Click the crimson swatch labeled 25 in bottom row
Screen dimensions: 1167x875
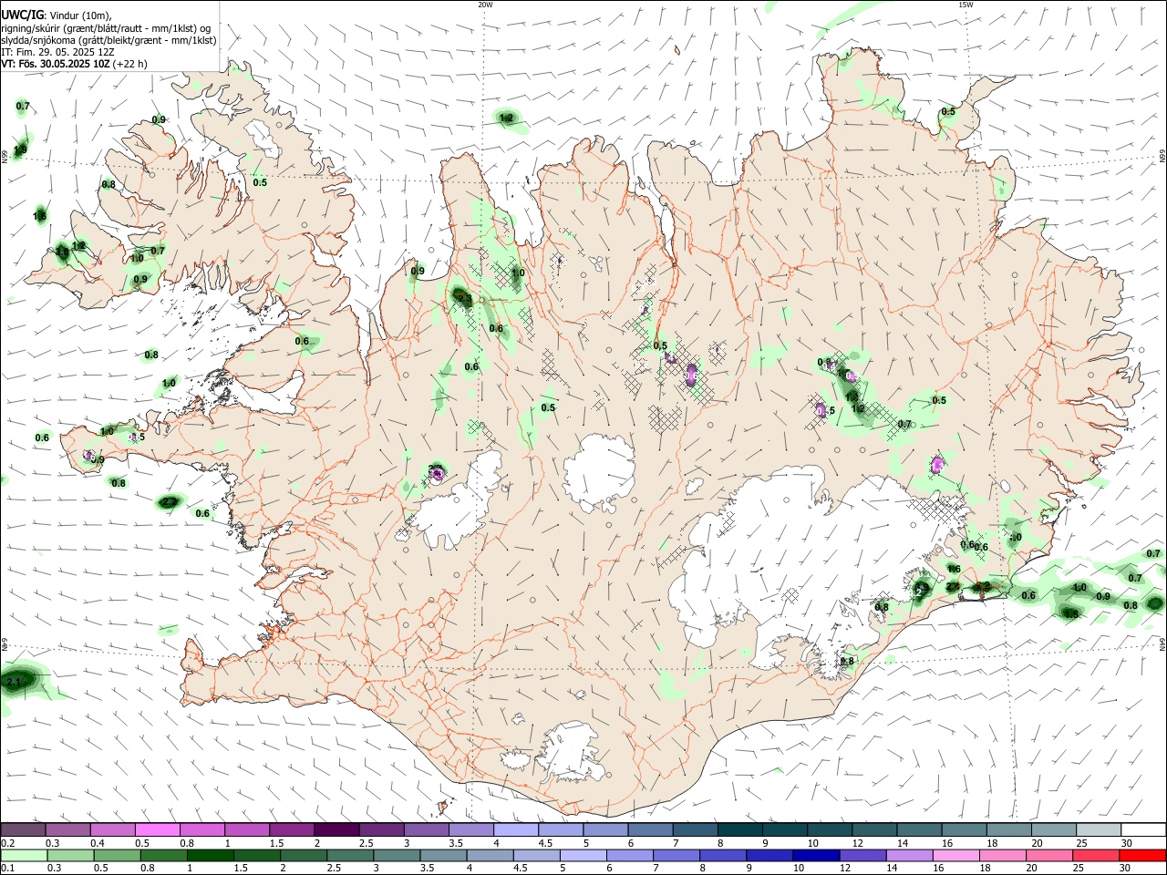click(x=1098, y=855)
